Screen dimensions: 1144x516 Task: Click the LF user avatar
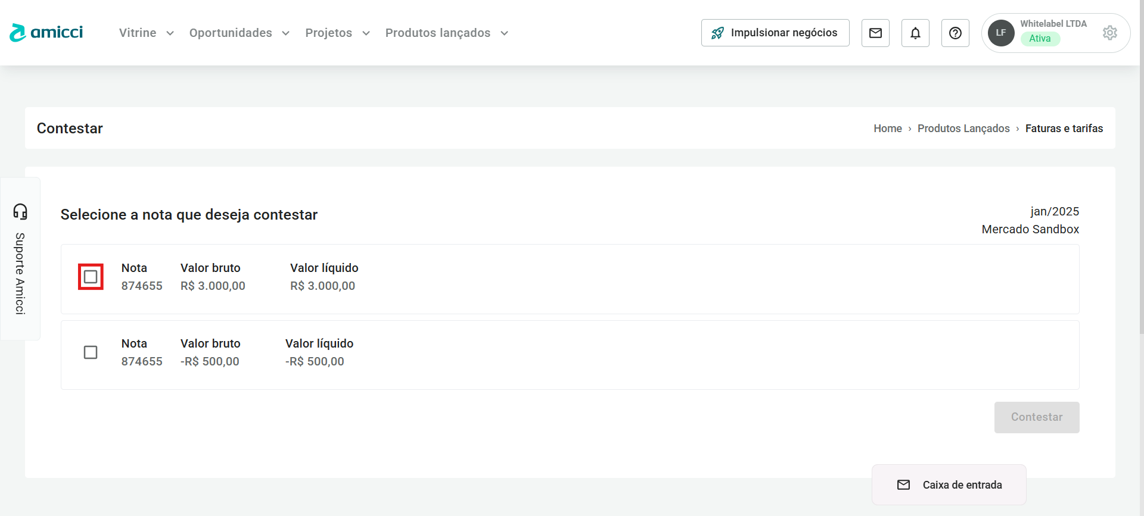click(x=1001, y=33)
